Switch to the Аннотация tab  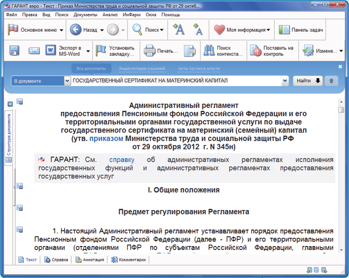pos(90,259)
